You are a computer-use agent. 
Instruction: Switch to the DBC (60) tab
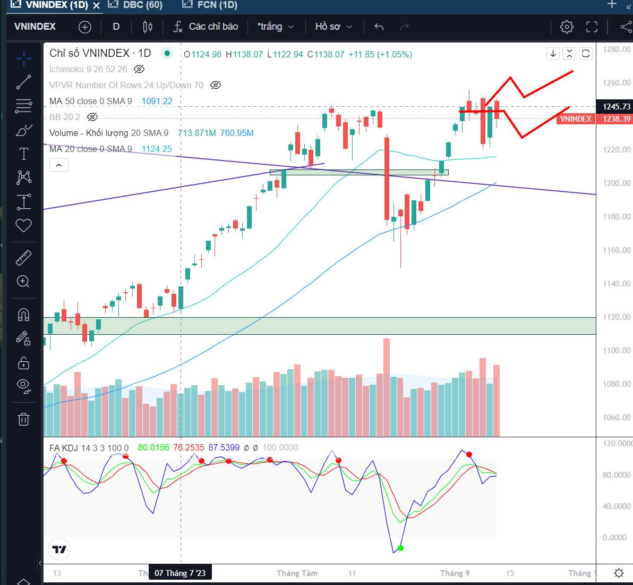[136, 5]
